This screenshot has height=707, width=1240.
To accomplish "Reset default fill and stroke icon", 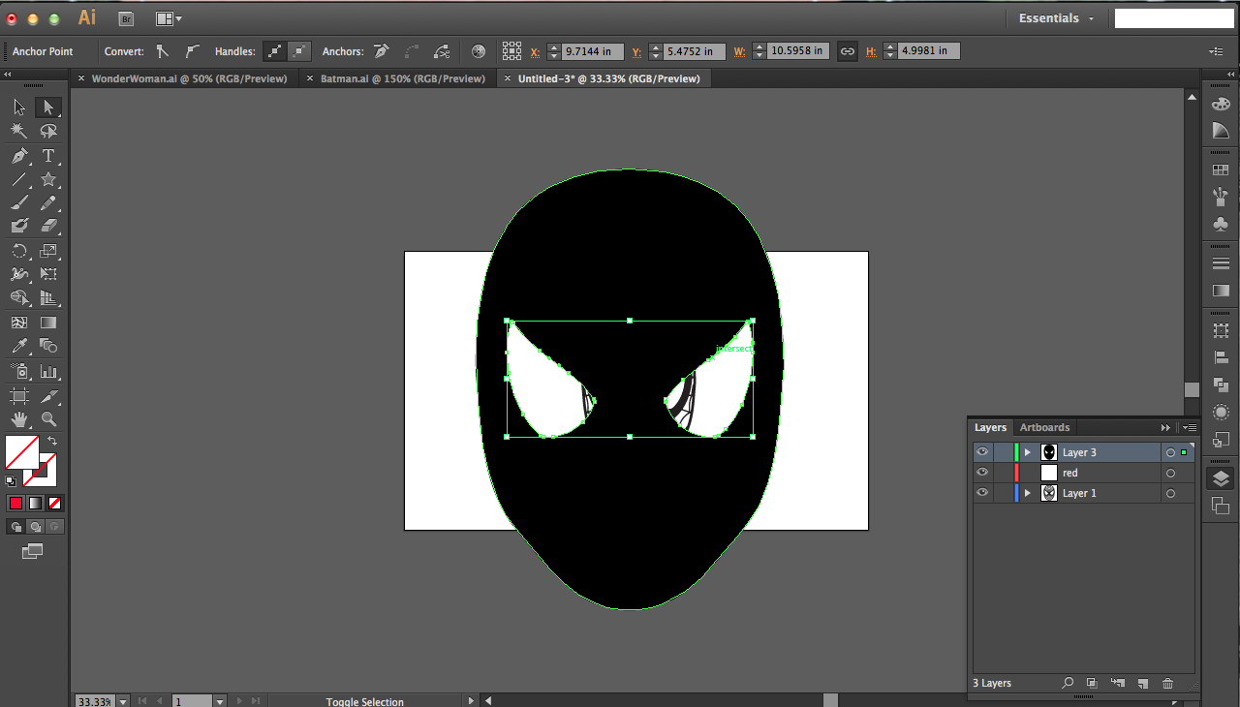I will click(11, 480).
